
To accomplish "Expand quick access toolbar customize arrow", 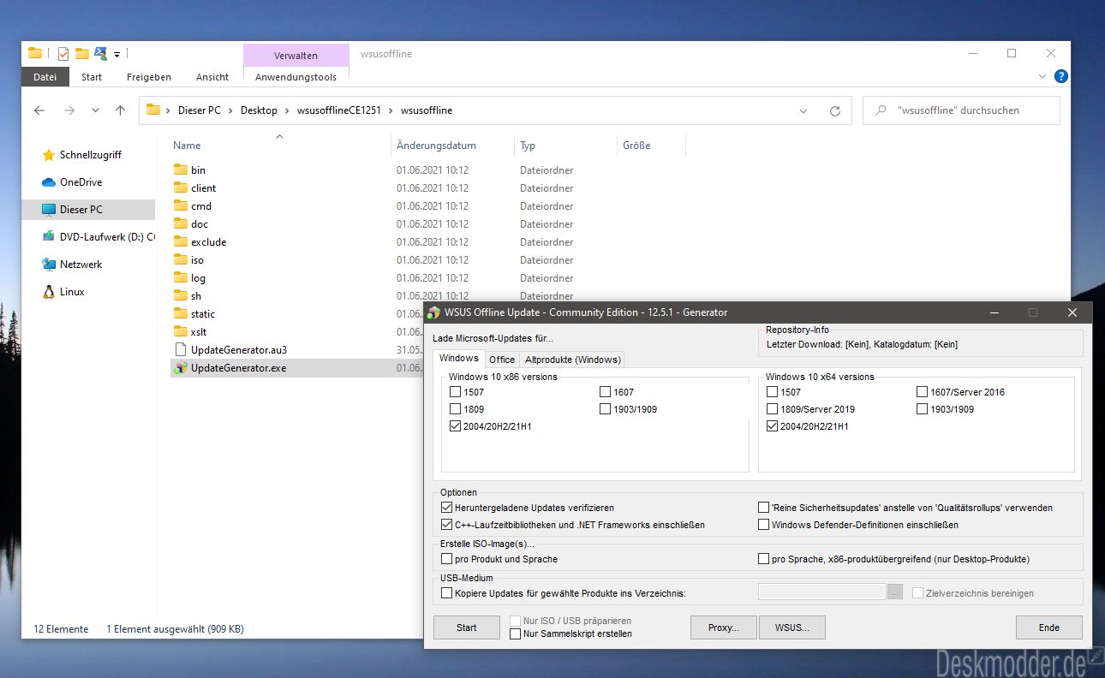I will coord(116,54).
